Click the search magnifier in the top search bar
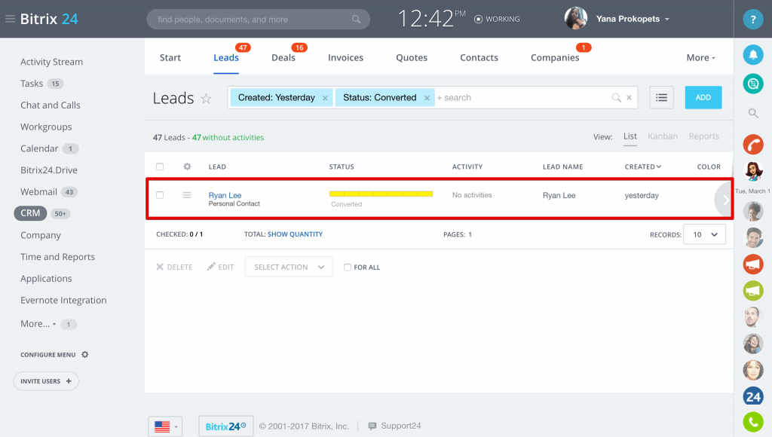772x437 pixels. [x=356, y=19]
